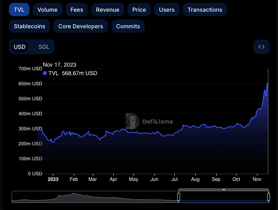Viewport: 278px width, 210px height.
Task: Click the chart line at July
Action: [175, 133]
